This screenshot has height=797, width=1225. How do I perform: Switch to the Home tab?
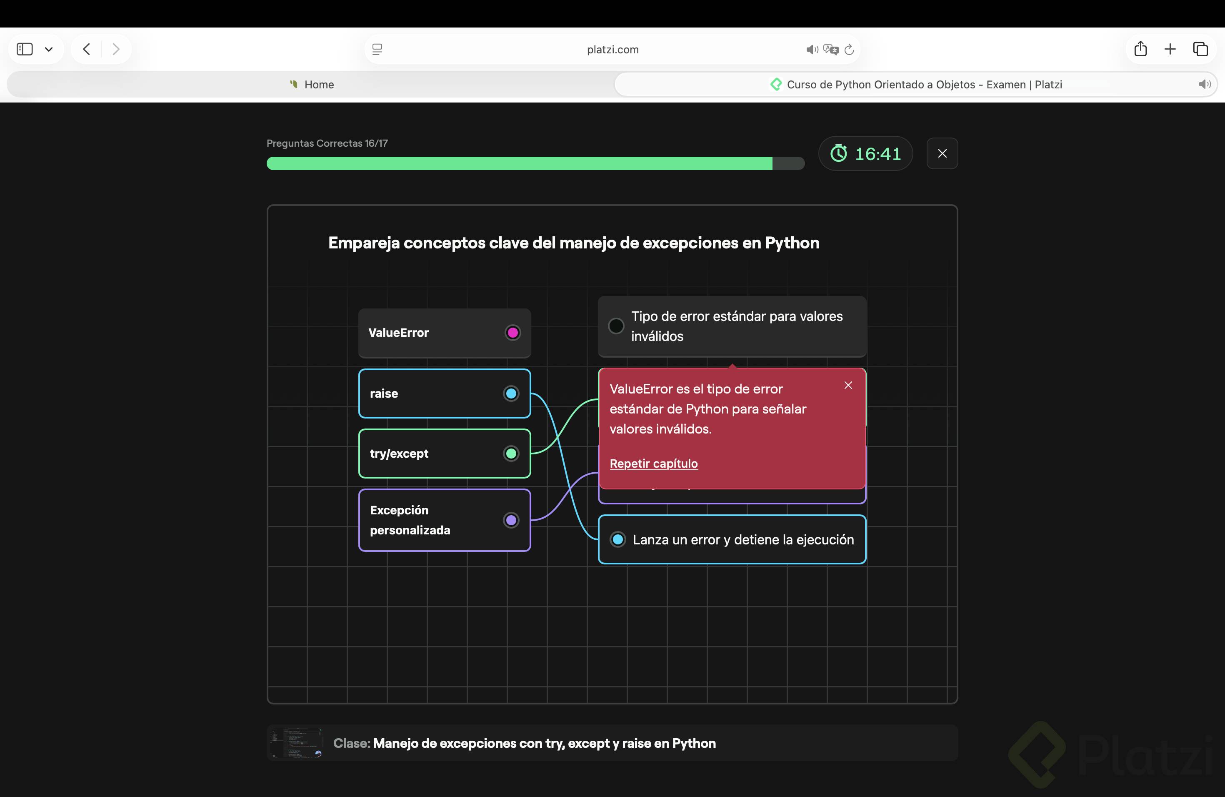(311, 85)
